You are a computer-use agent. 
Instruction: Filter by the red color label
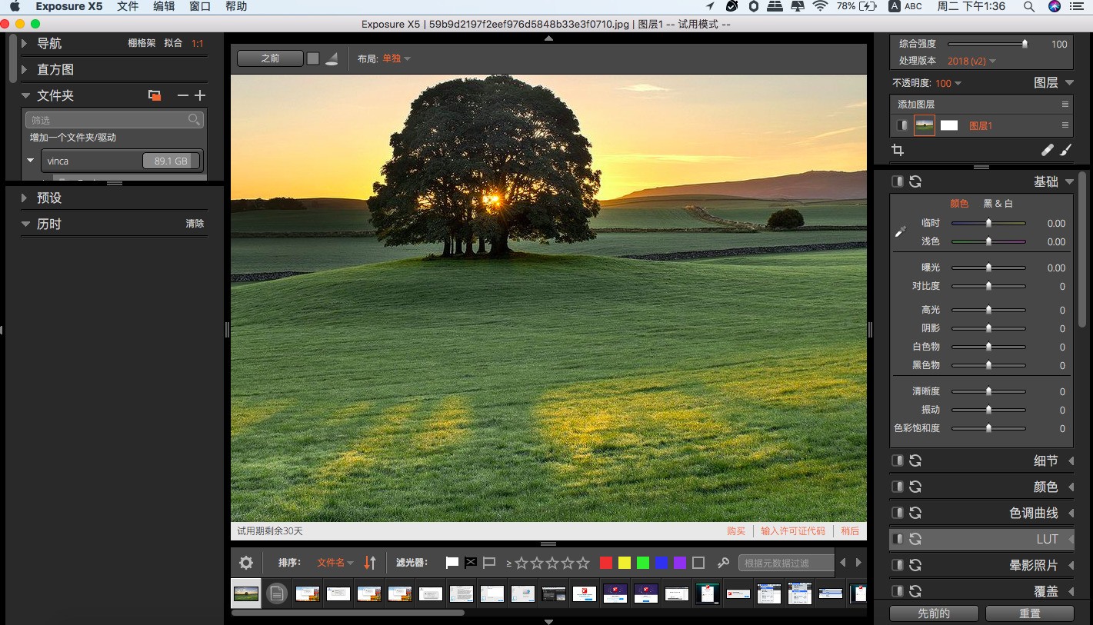point(606,563)
